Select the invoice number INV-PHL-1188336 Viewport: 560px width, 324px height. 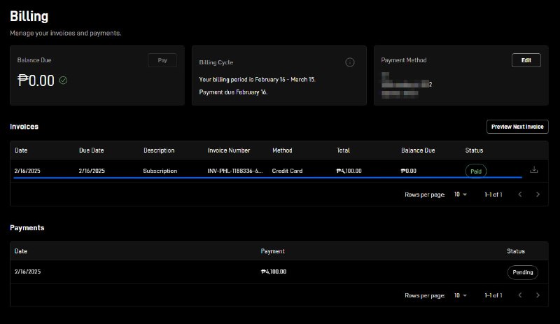tap(235, 171)
